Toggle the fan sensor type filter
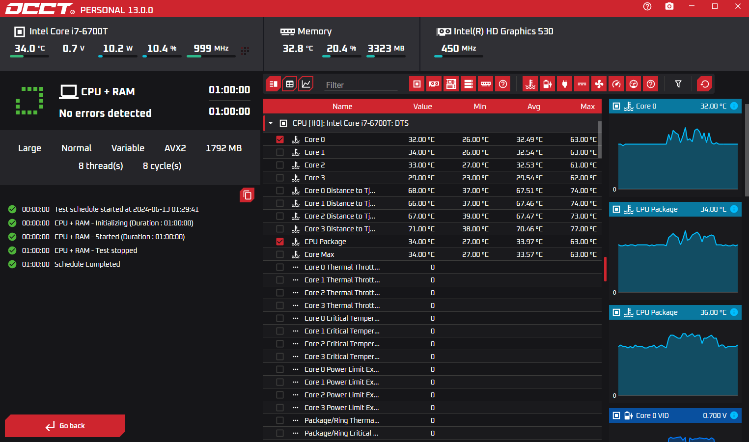The width and height of the screenshot is (749, 442). (599, 84)
